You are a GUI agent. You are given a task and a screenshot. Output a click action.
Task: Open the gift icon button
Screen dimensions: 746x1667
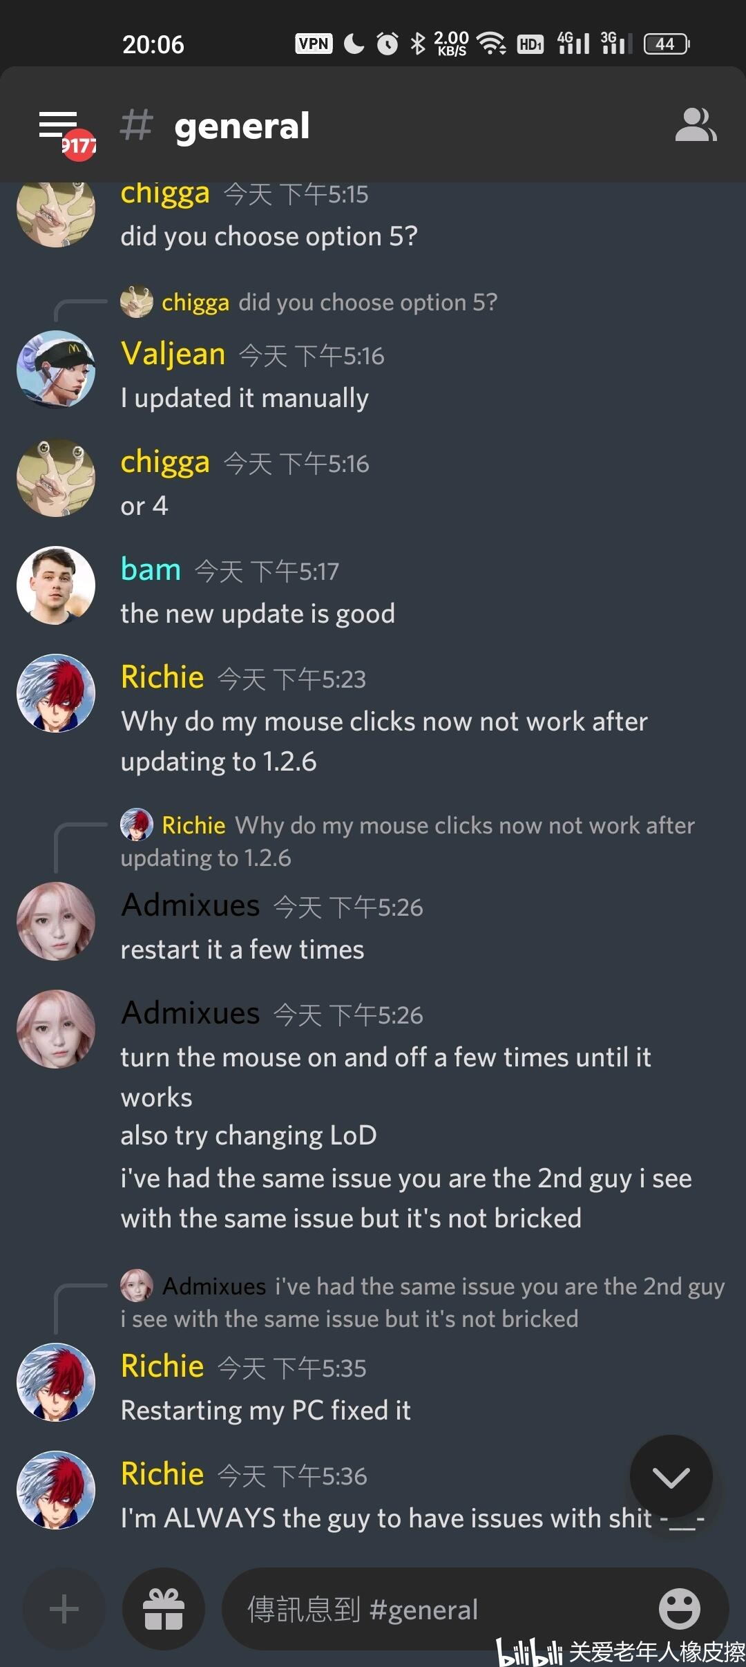pyautogui.click(x=164, y=1609)
